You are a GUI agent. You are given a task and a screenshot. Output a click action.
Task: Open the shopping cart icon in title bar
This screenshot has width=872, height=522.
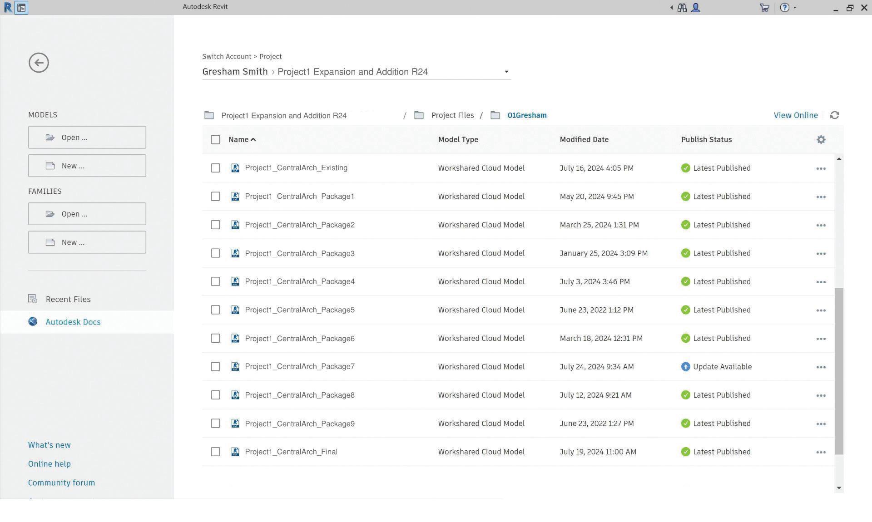(x=764, y=8)
